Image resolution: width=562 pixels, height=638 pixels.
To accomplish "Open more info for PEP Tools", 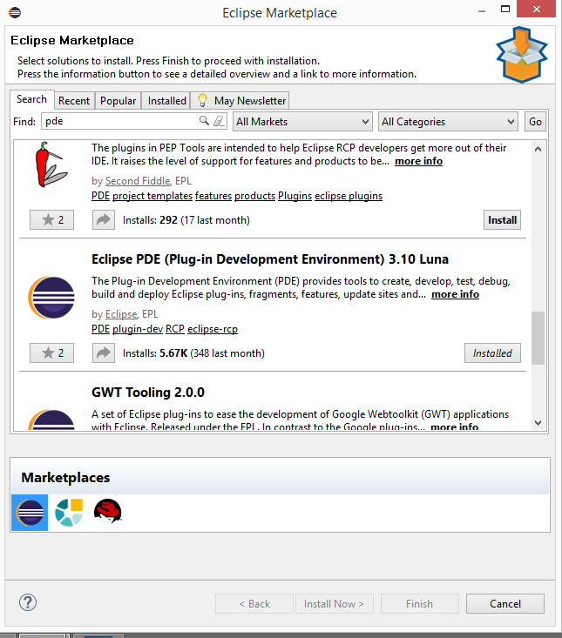I will click(418, 161).
